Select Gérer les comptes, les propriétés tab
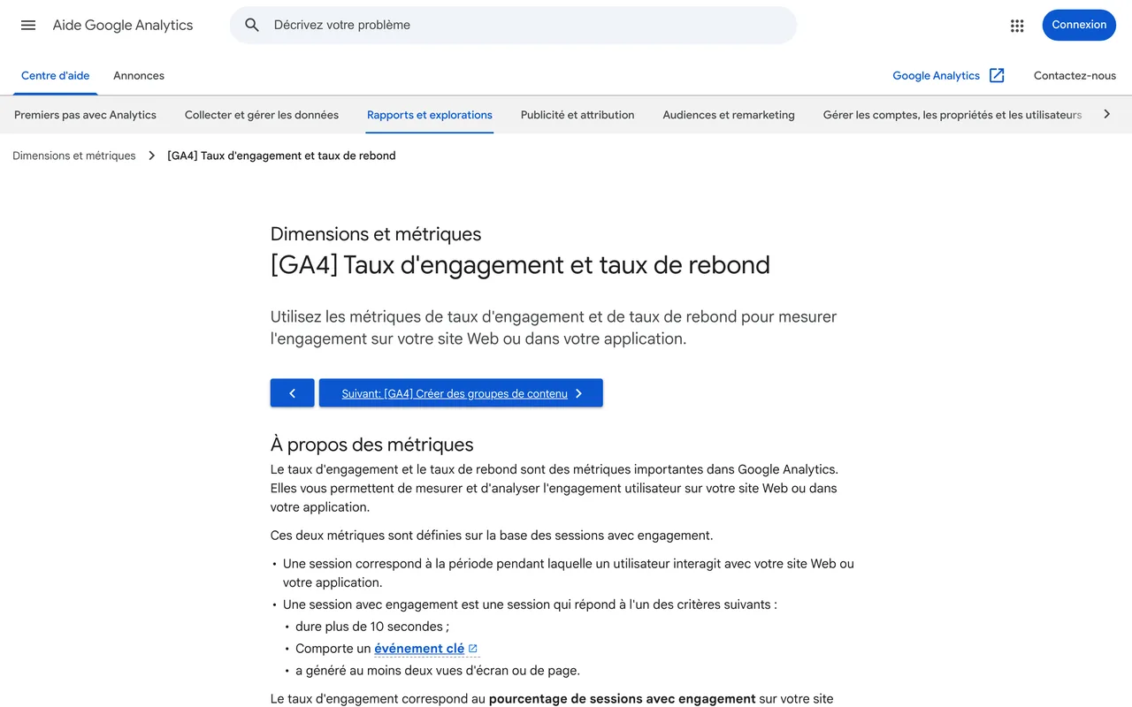 tap(952, 115)
